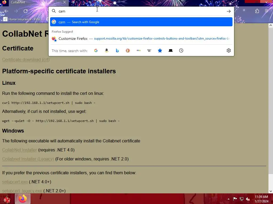This screenshot has width=273, height=204.
Task: Search bookmarks using the star icon
Action: coord(160,50)
